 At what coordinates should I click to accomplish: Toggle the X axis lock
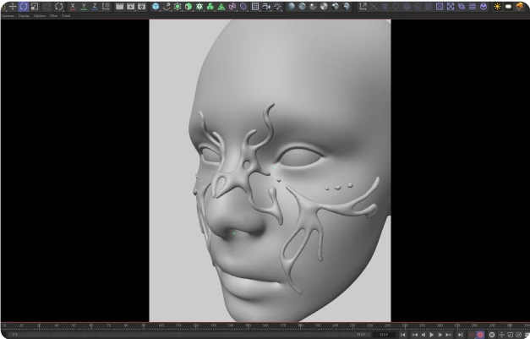pyautogui.click(x=73, y=7)
